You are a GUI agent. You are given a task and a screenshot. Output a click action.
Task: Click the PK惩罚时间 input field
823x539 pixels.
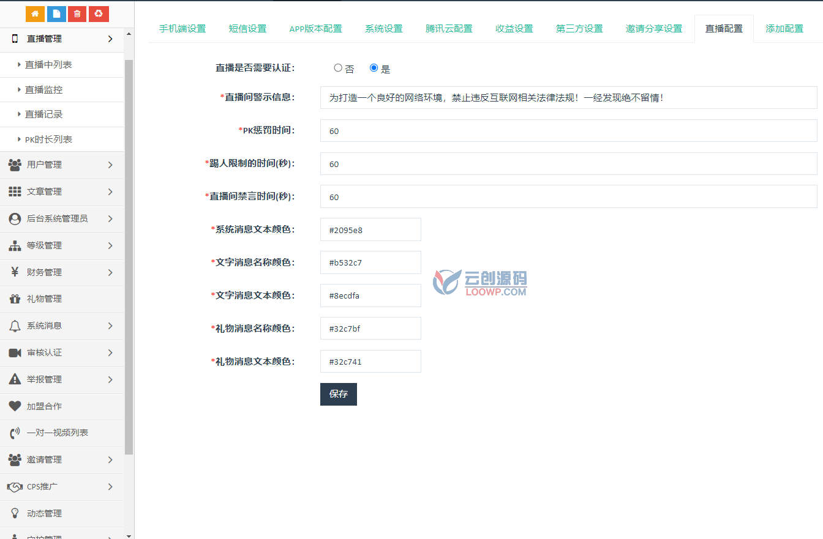point(569,130)
